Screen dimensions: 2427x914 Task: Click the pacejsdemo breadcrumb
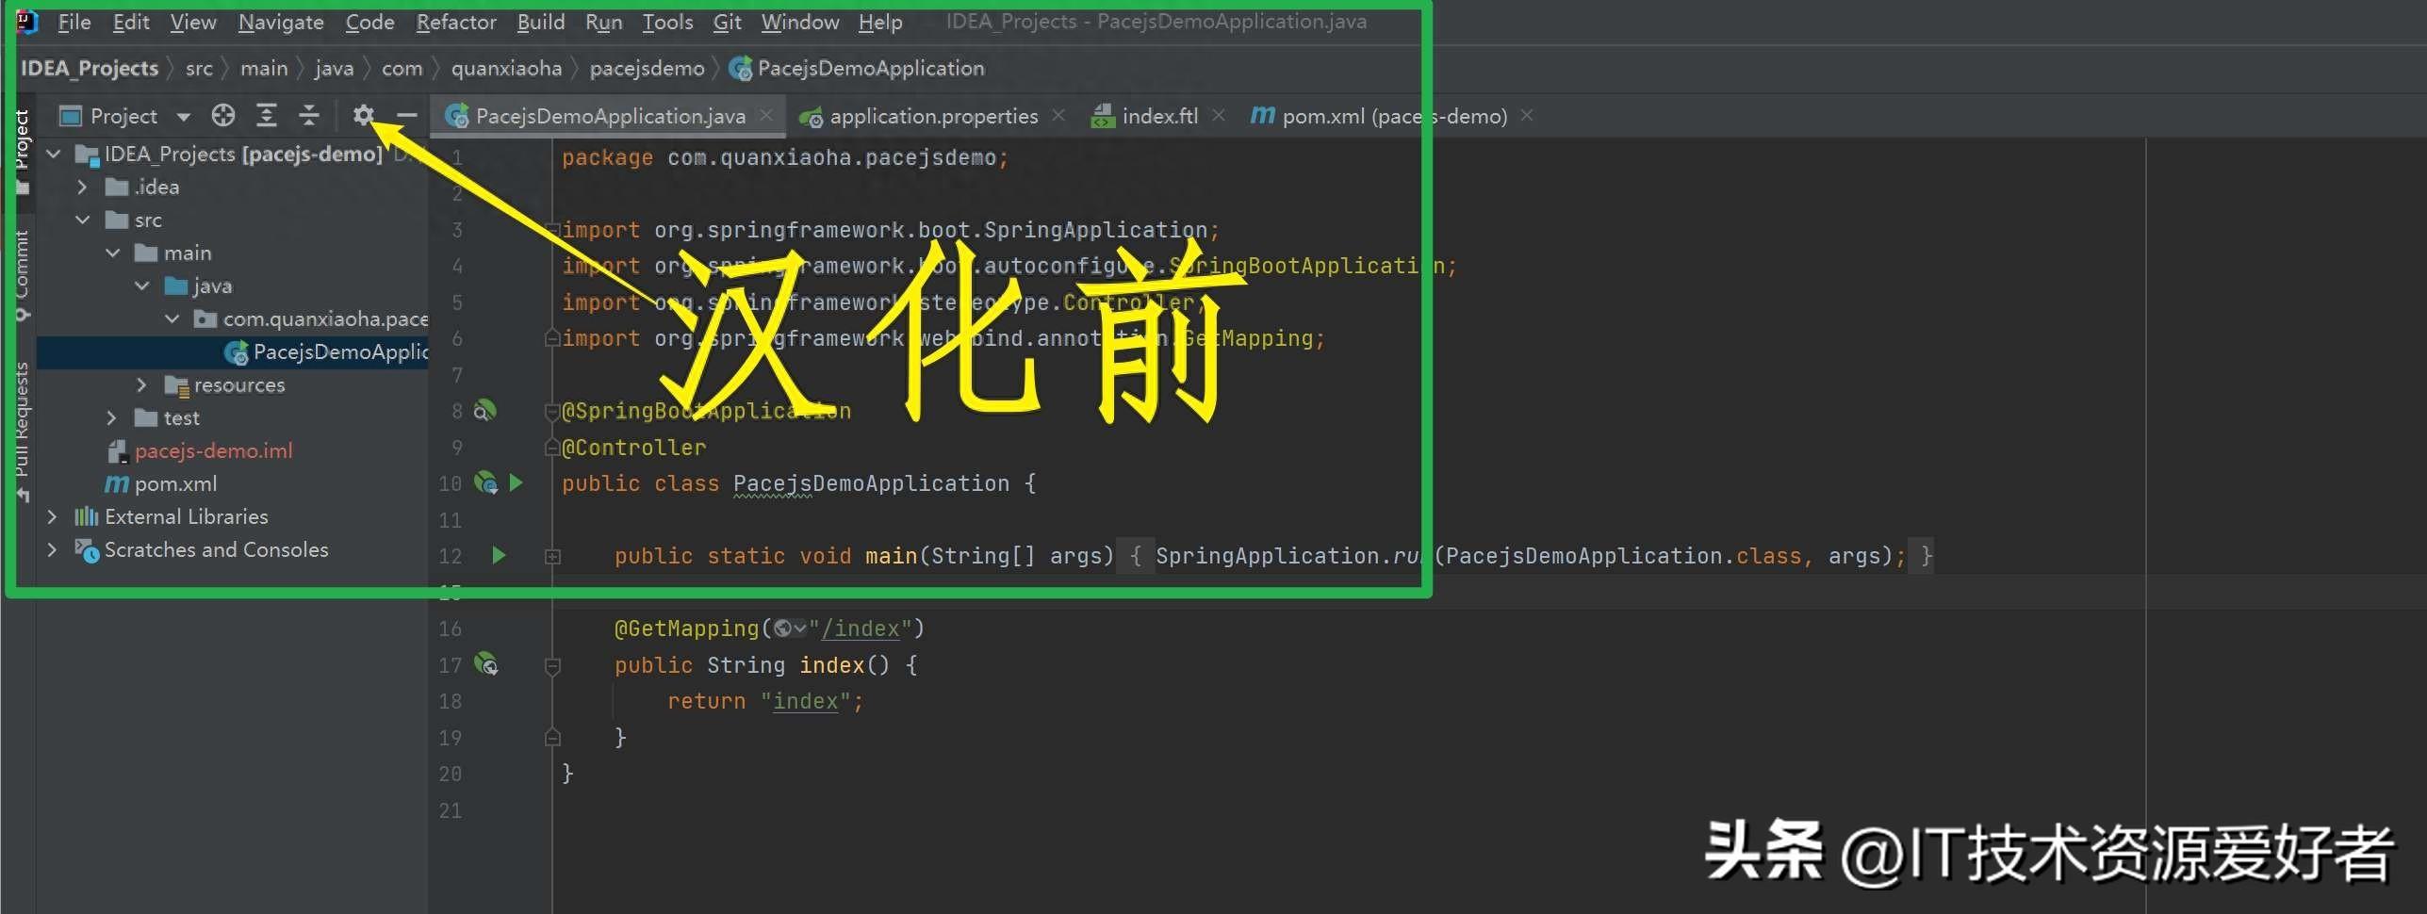pyautogui.click(x=647, y=68)
